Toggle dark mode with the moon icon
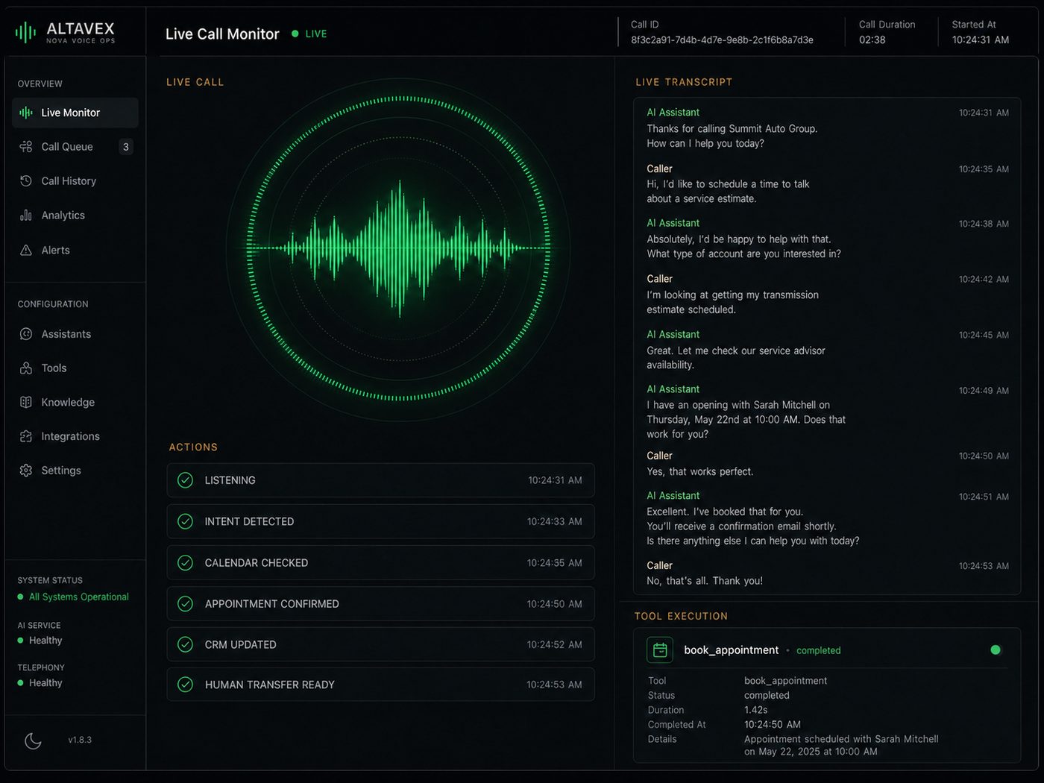This screenshot has width=1044, height=783. click(33, 740)
